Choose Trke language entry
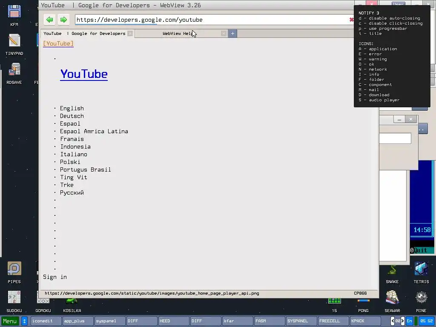Screen dimensions: 436x327 (x=67, y=185)
